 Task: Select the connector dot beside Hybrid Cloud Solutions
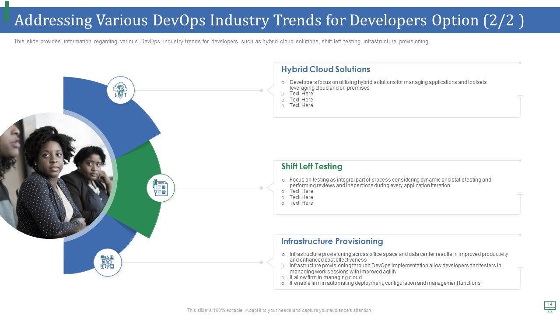(x=261, y=91)
